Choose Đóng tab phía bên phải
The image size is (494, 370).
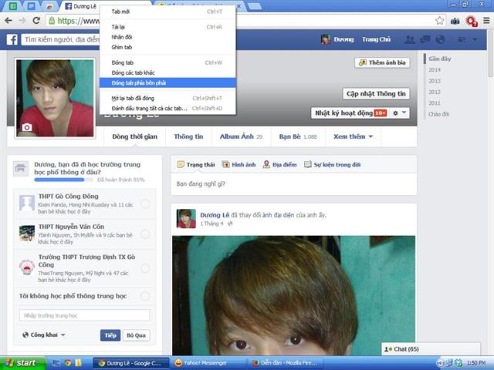[x=167, y=82]
